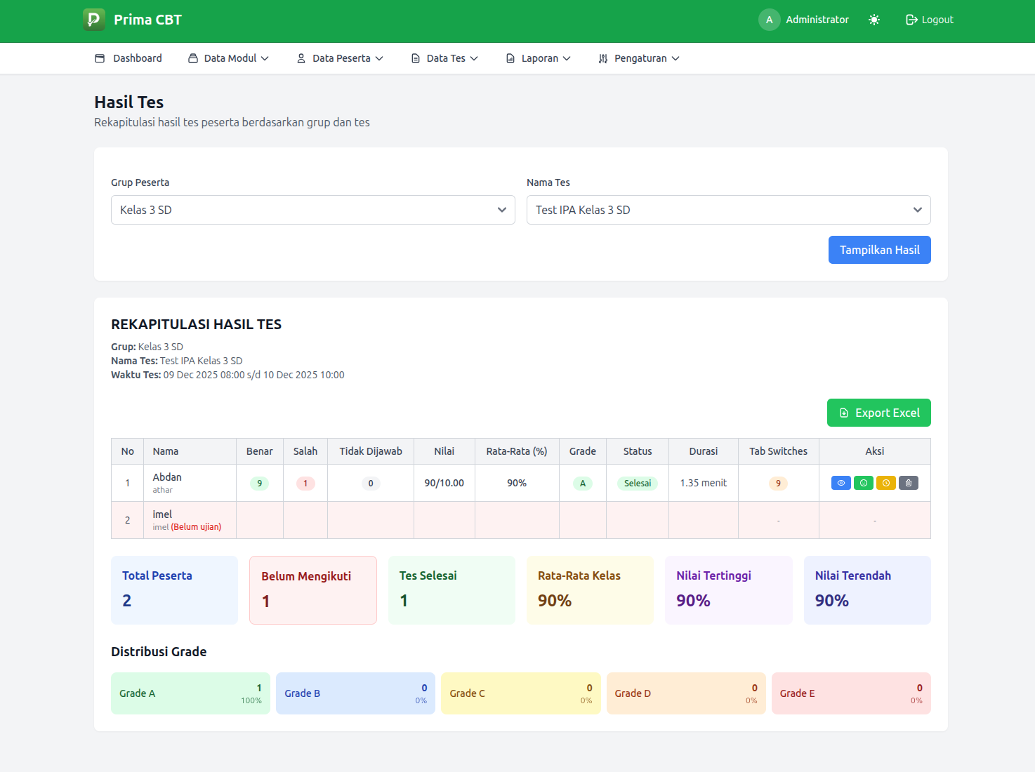The width and height of the screenshot is (1035, 772).
Task: Open the Nama Tes dropdown
Action: (x=728, y=210)
